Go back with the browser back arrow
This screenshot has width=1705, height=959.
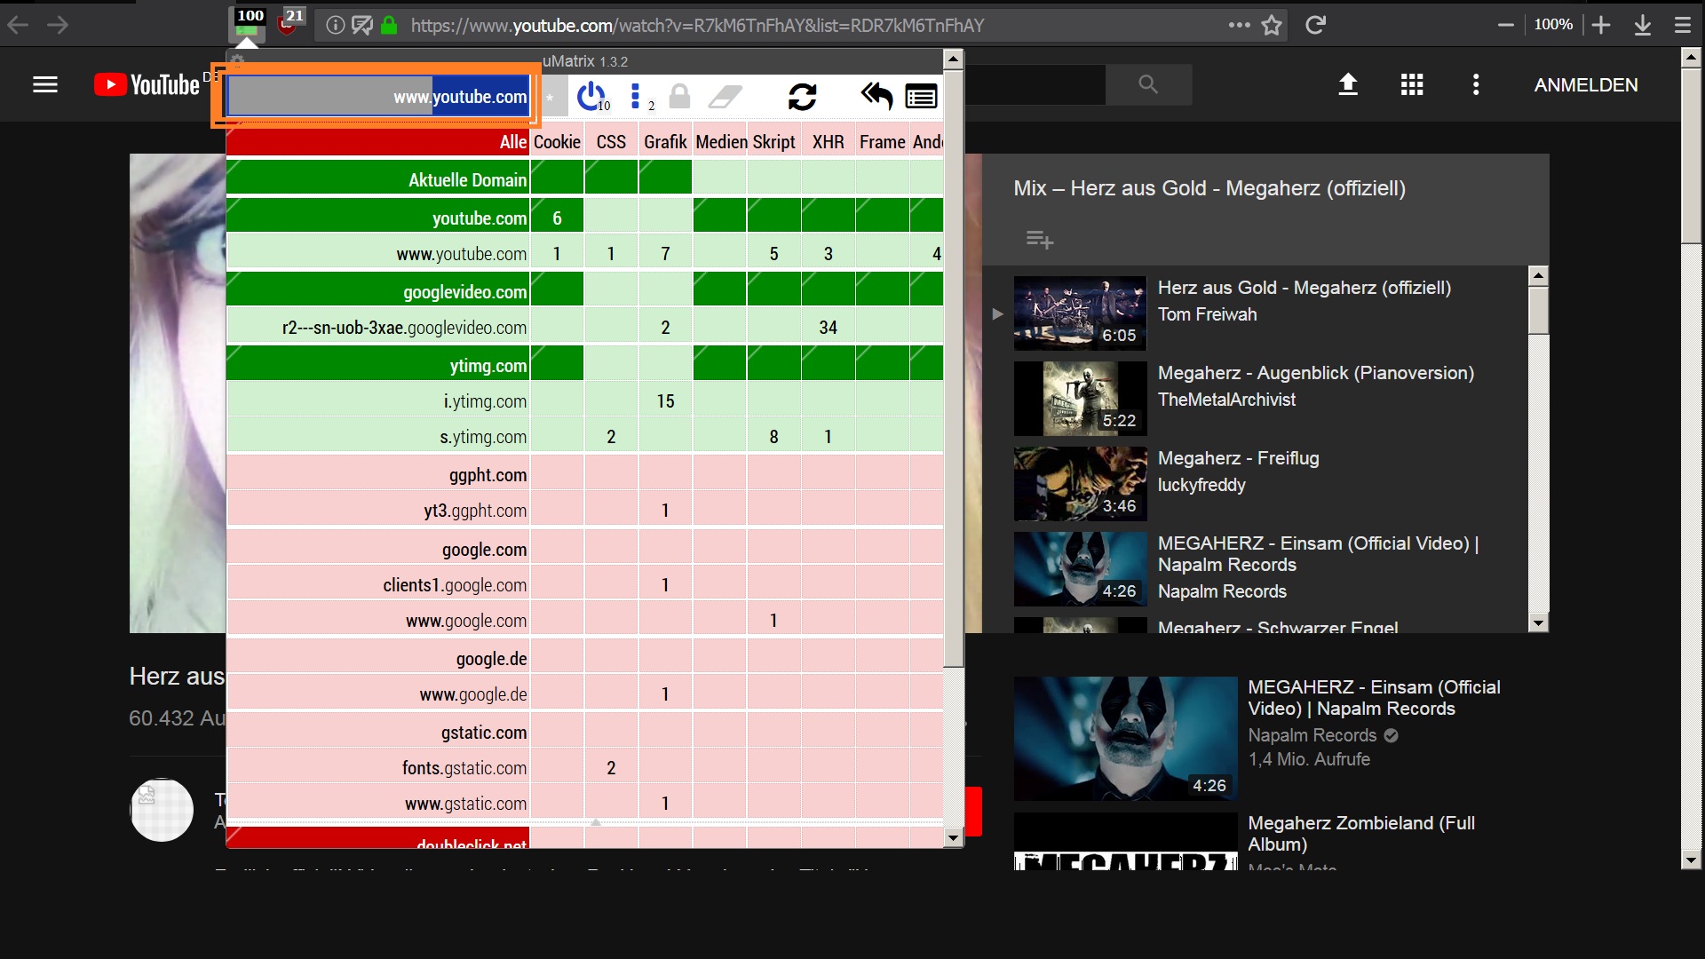pyautogui.click(x=18, y=25)
